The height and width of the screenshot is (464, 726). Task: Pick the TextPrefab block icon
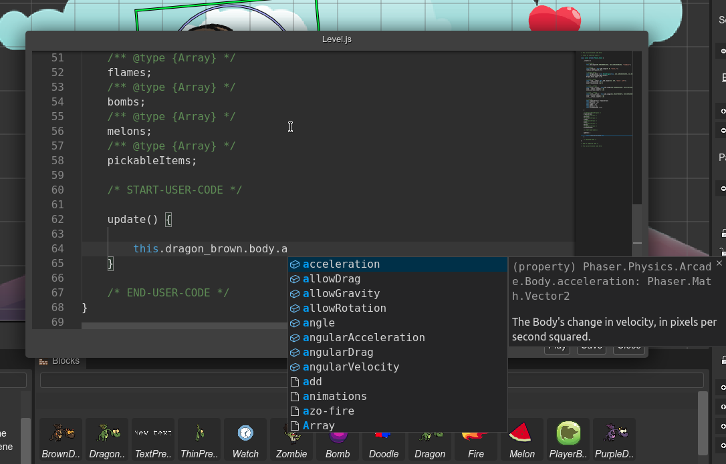click(x=152, y=439)
